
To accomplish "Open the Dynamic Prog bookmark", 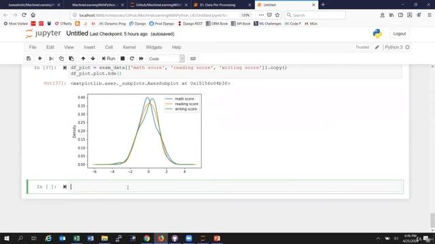I will 112,24.
